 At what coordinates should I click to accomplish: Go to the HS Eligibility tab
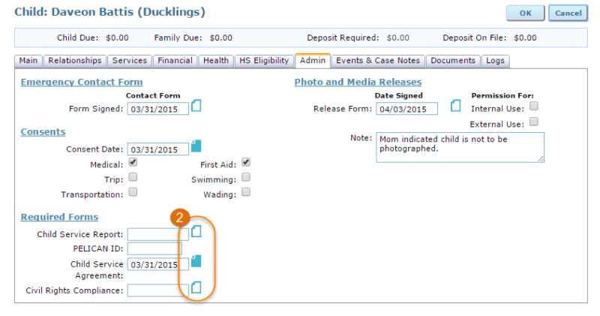pyautogui.click(x=263, y=61)
